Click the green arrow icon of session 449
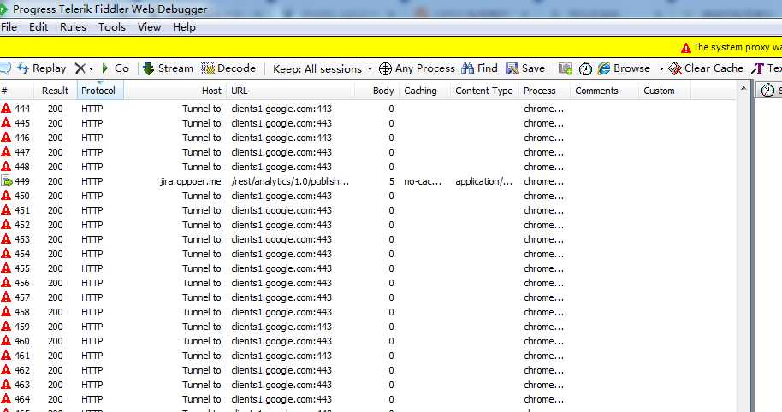Viewport: 782px width, 412px height. [x=7, y=181]
